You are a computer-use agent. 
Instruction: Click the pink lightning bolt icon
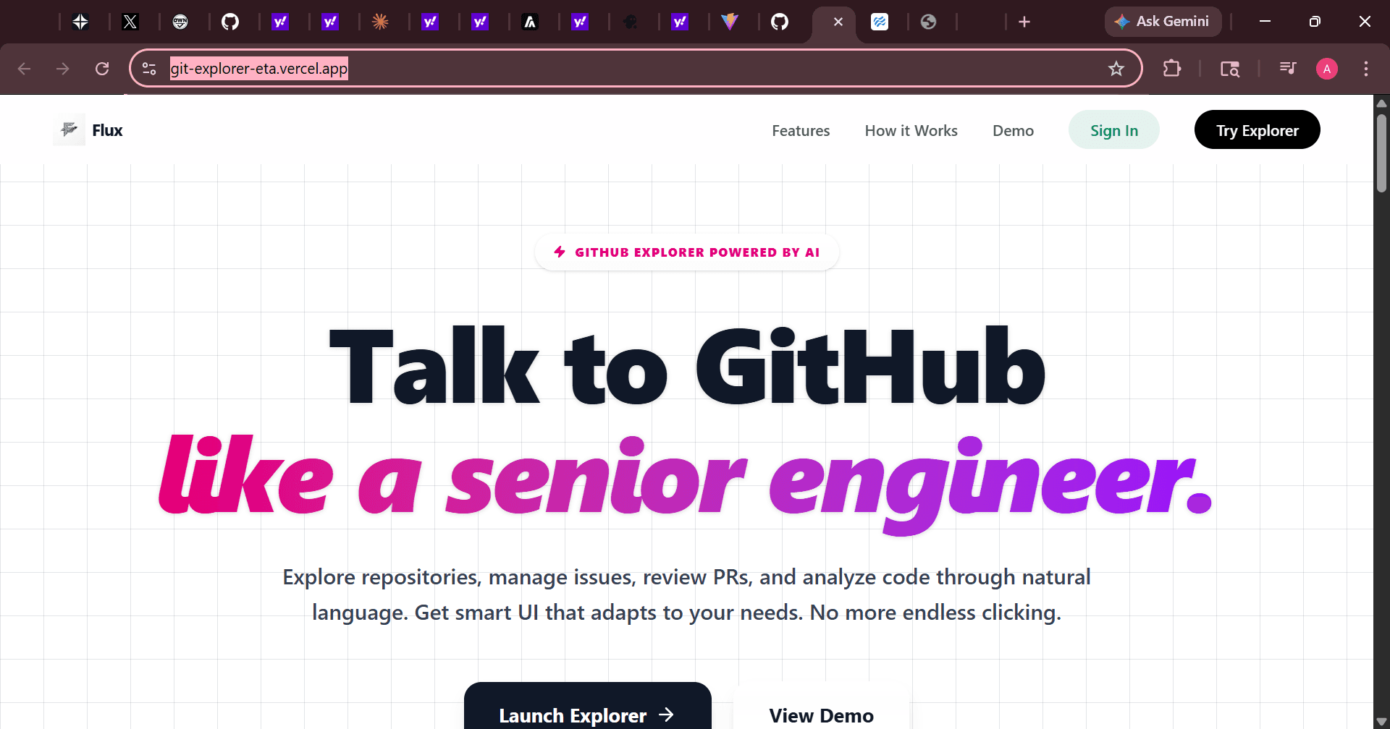560,252
